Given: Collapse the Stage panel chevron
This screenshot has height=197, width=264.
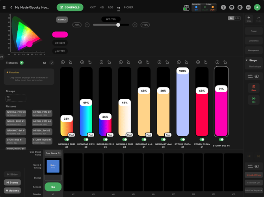Looking at the screenshot, I should 247,60.
